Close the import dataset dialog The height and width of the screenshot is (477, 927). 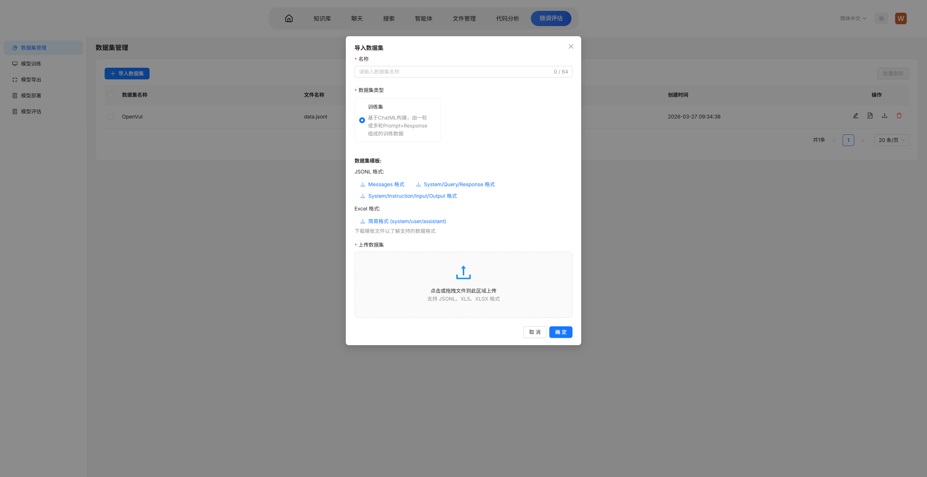click(571, 46)
